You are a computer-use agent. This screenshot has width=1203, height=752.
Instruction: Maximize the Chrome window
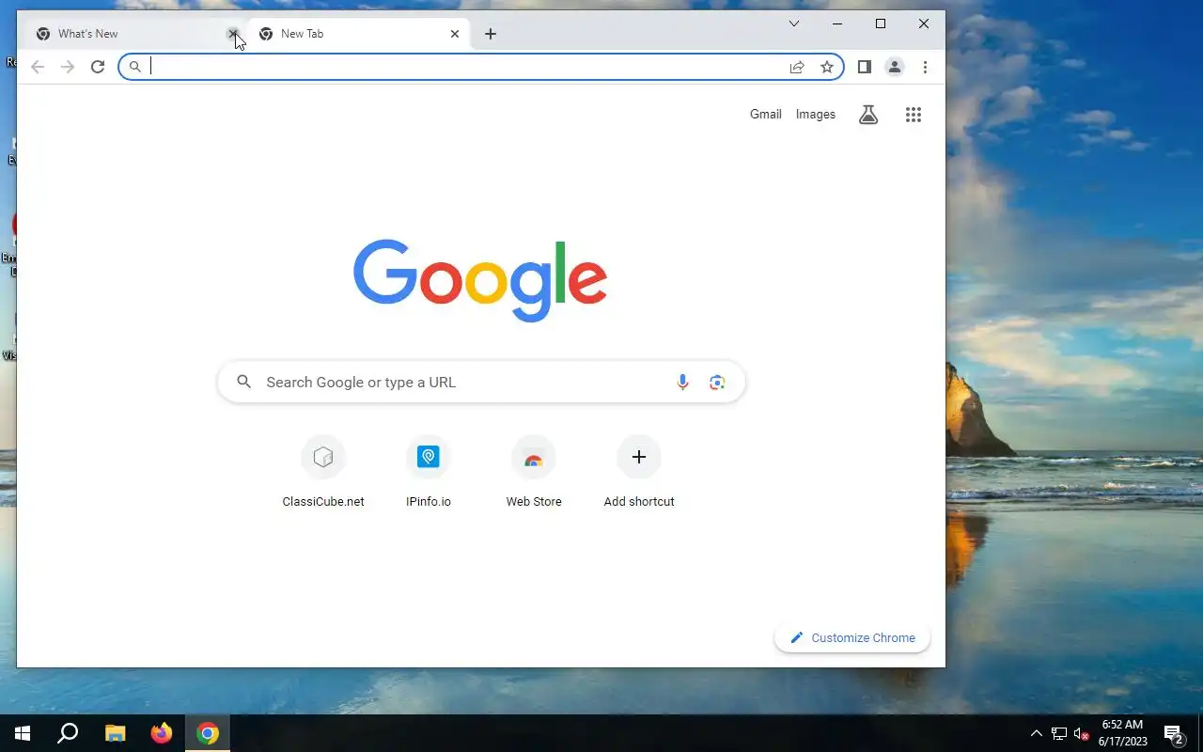tap(881, 23)
